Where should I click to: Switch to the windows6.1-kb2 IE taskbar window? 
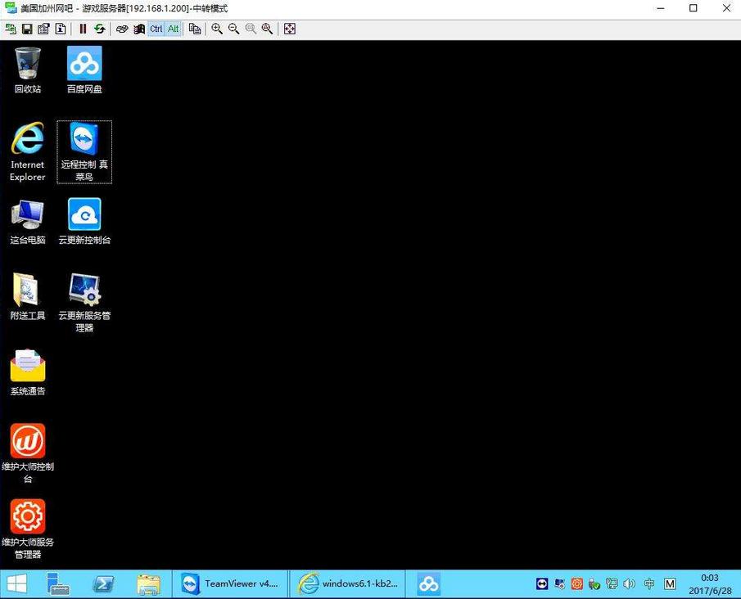347,584
